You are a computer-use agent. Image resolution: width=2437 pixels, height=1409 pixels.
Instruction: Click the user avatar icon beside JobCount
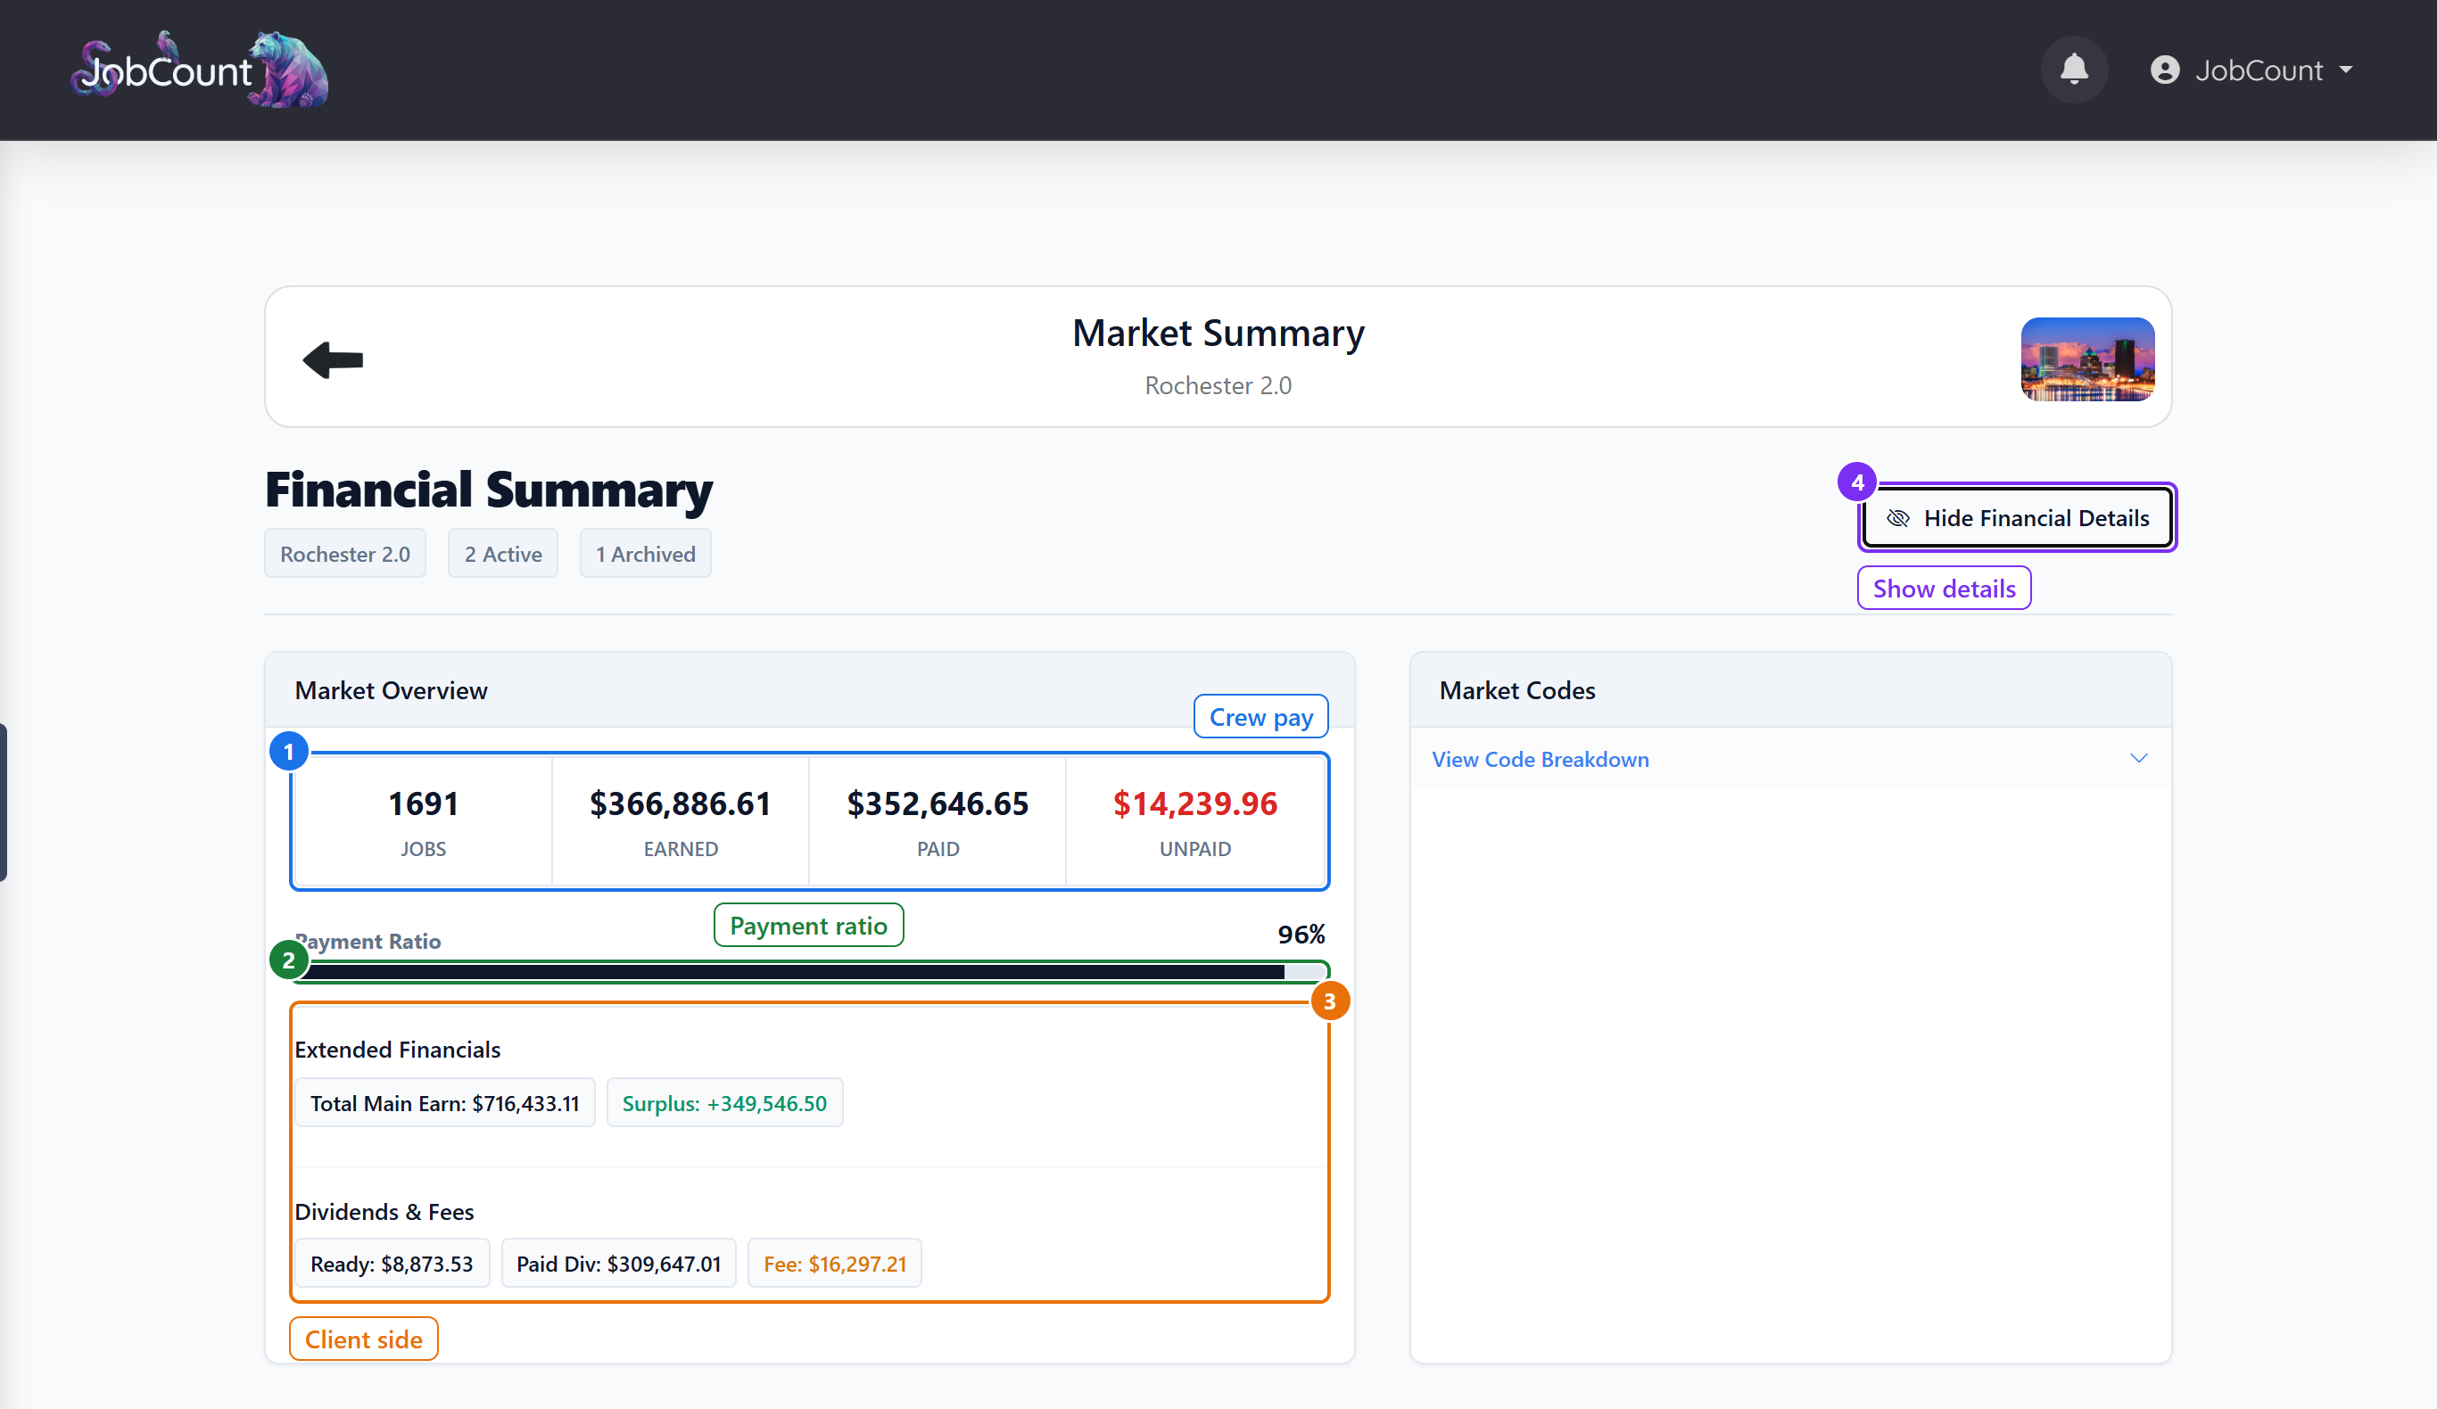pos(2164,70)
